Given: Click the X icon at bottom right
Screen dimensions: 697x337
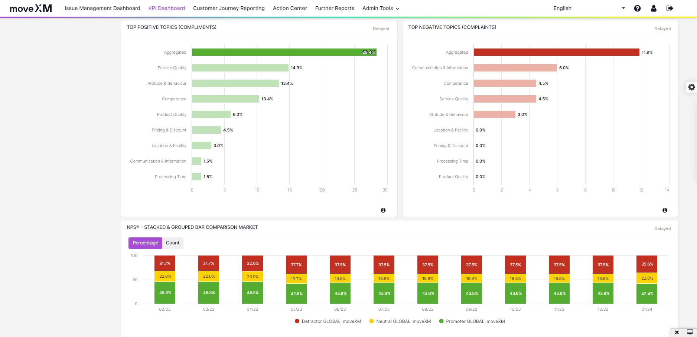Looking at the screenshot, I should click(677, 332).
